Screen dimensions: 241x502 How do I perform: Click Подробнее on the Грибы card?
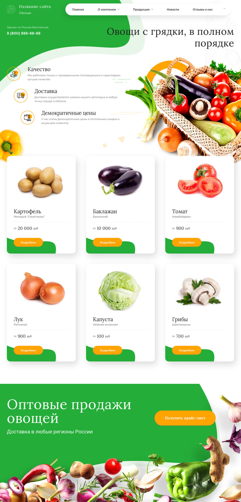187,350
